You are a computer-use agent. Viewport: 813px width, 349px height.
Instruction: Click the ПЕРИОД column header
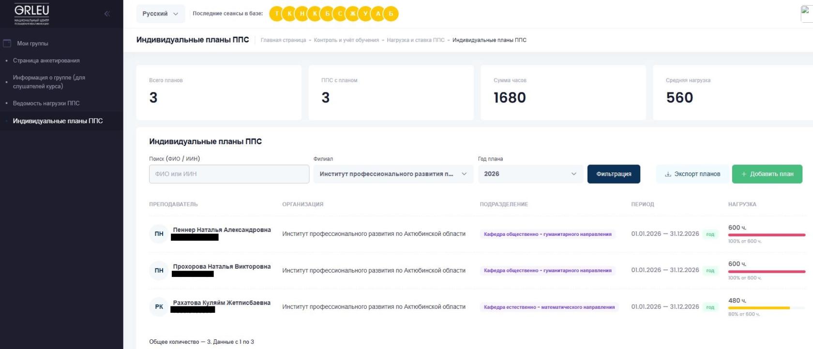[x=643, y=204]
